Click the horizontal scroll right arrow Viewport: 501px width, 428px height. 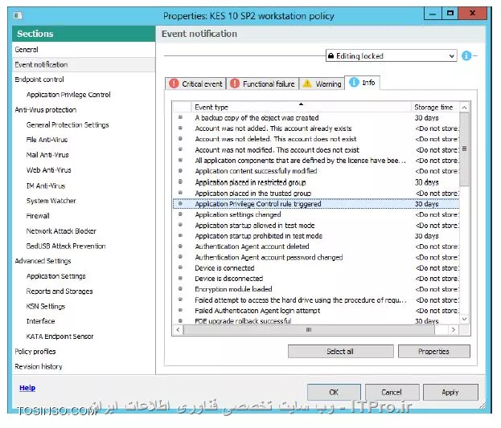pos(454,330)
